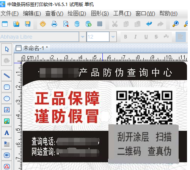Viewport: 190px width, 170px height.
Task: Click the Print icon
Action: tap(54, 24)
